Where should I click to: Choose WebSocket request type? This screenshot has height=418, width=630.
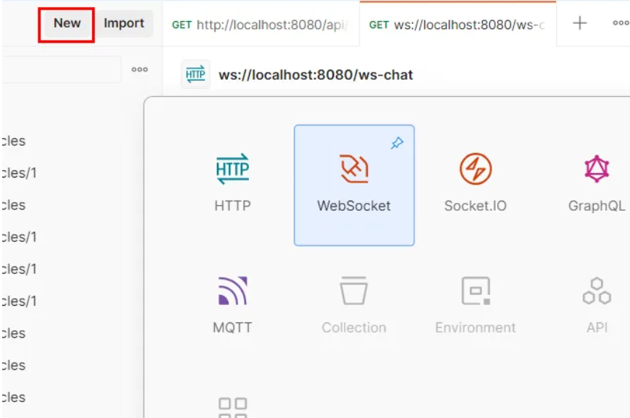(354, 185)
